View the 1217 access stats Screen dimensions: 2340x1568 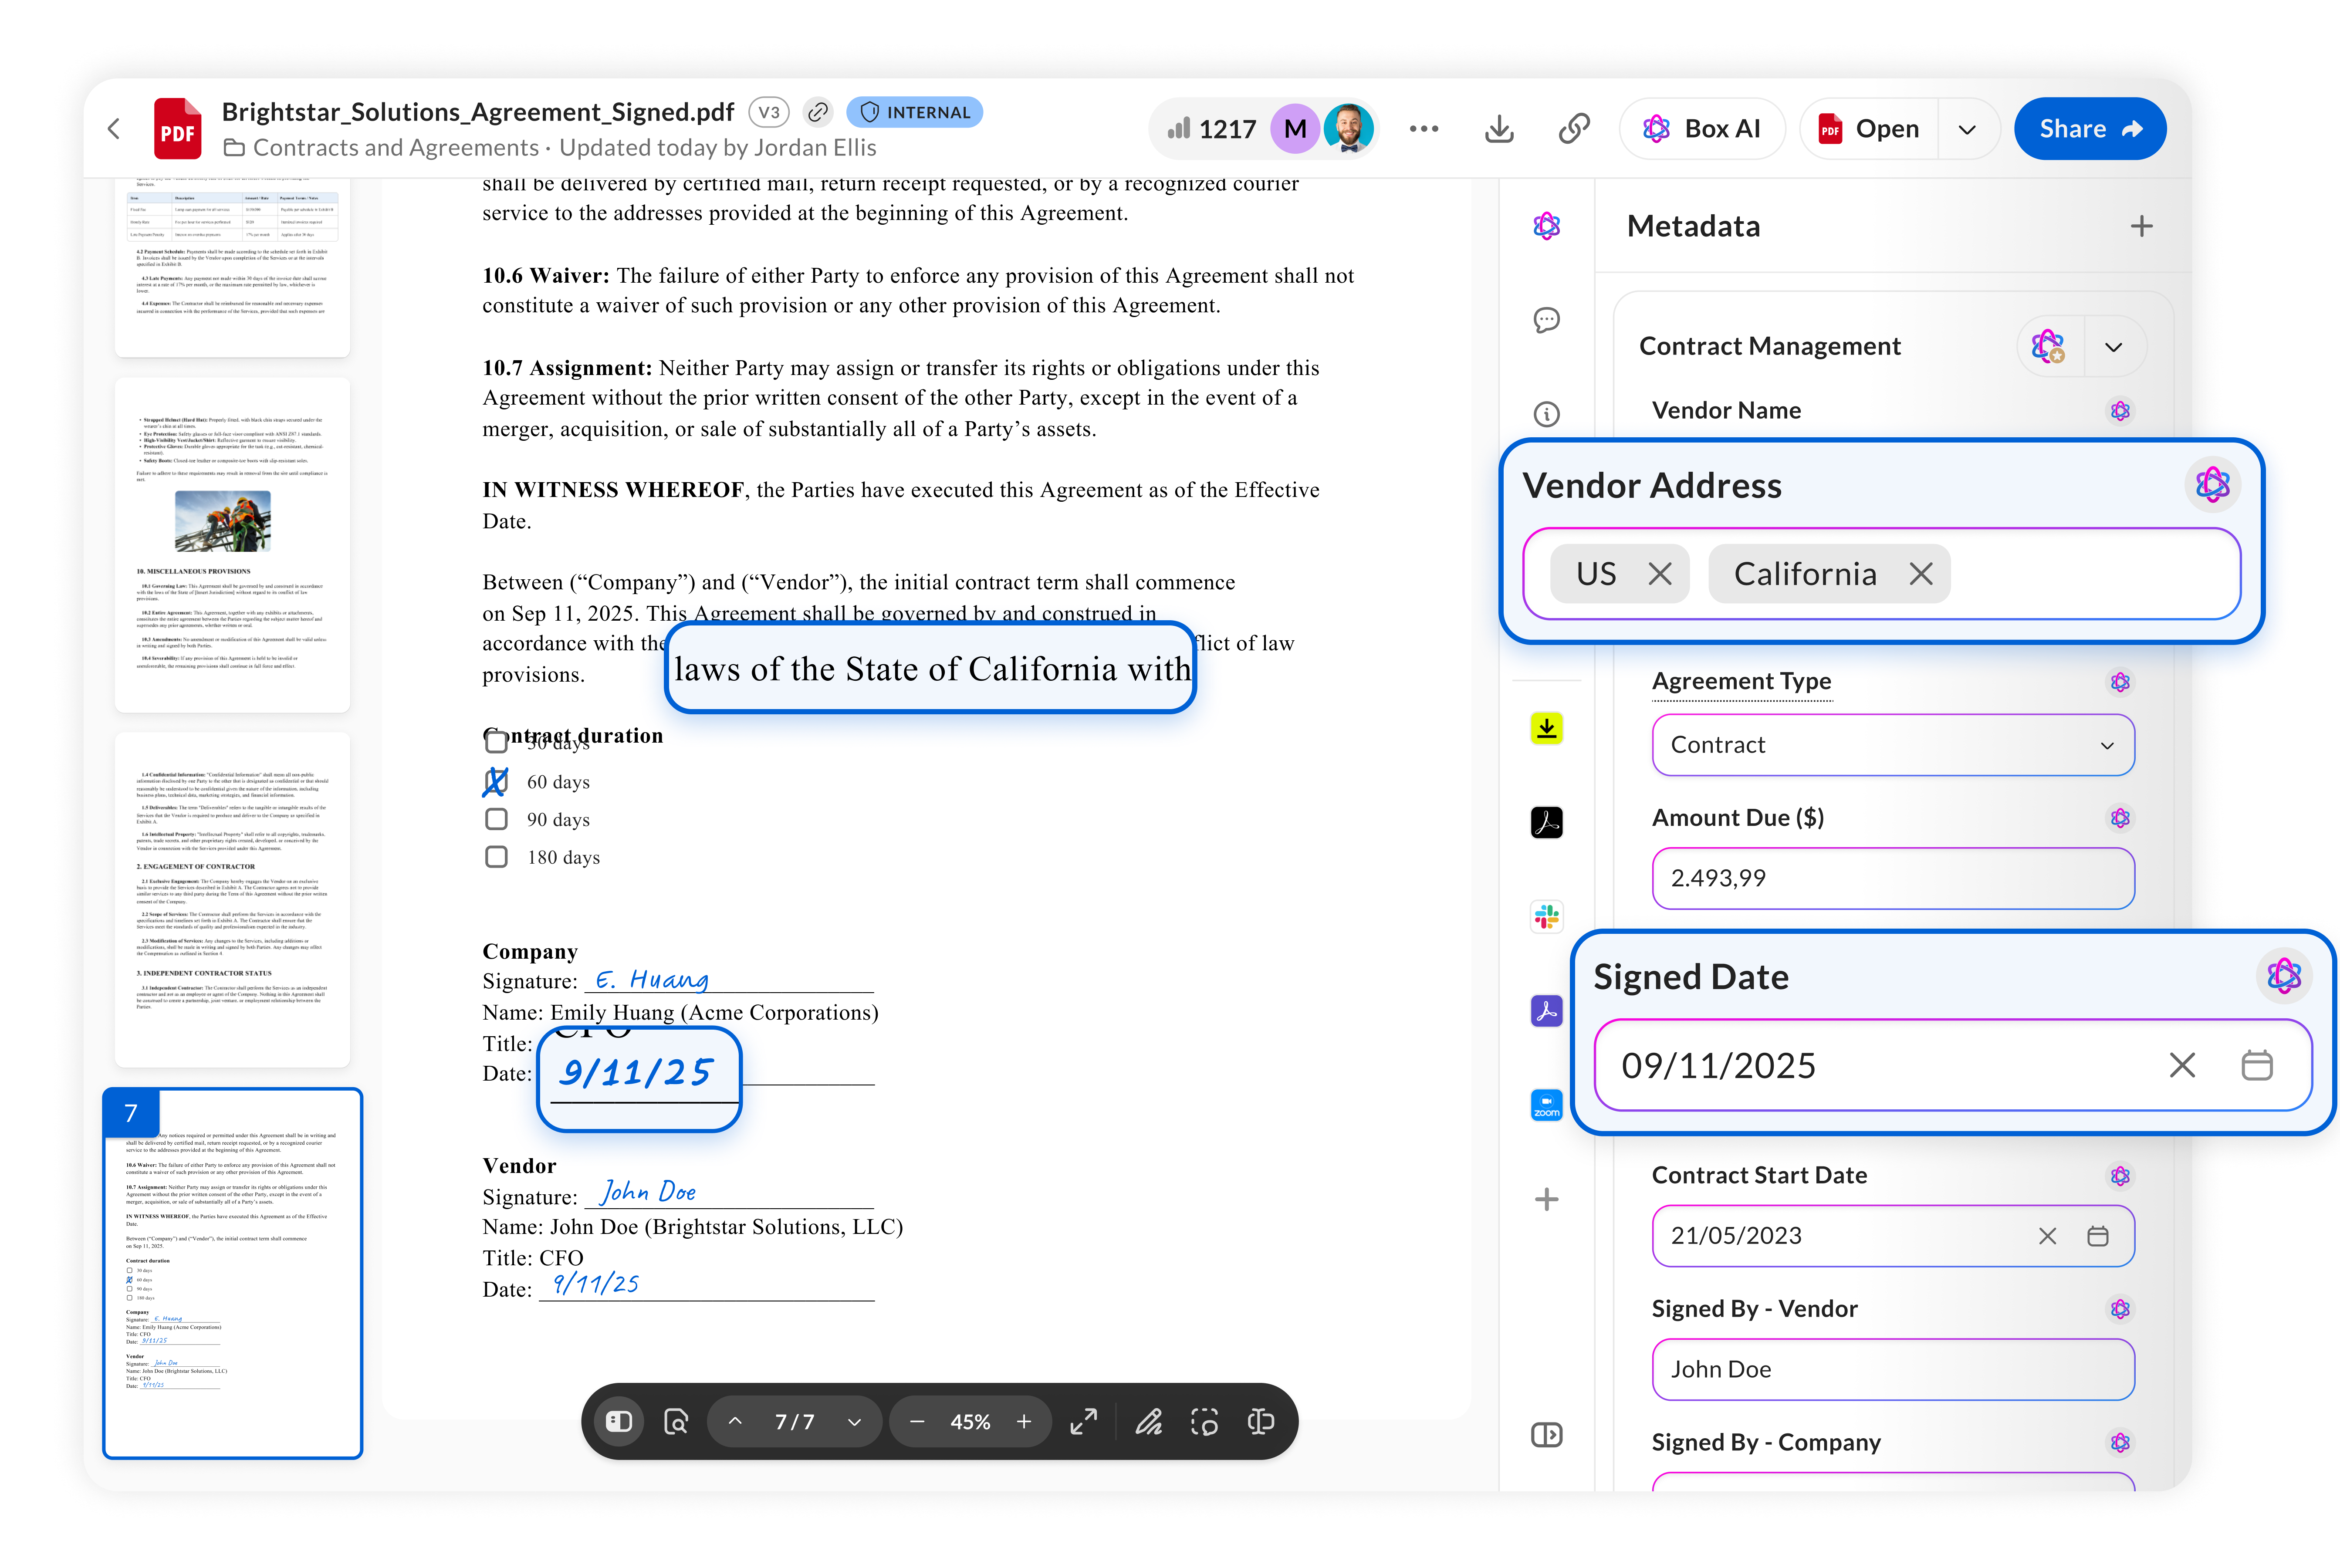coord(1212,129)
